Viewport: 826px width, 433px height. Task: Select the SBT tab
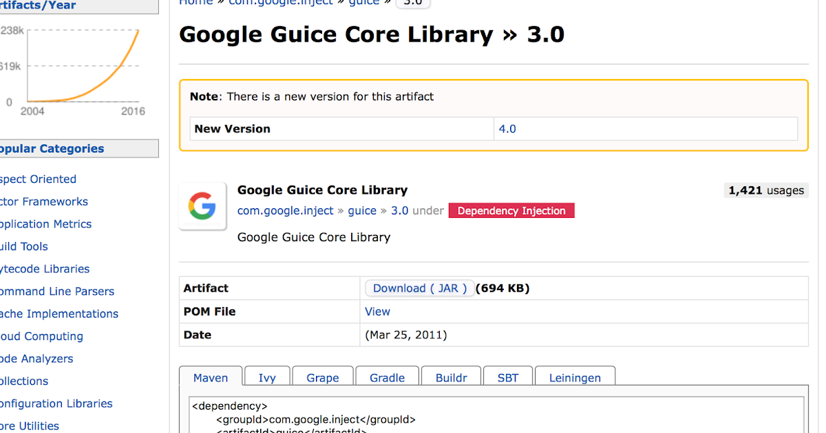[507, 378]
